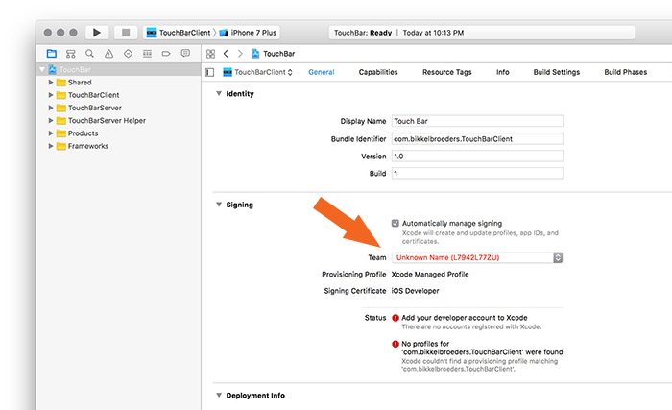Open the Find navigator (magnifier icon)
The width and height of the screenshot is (672, 410).
89,54
